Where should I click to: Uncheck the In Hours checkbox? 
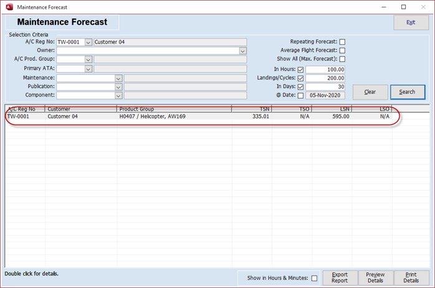point(301,69)
